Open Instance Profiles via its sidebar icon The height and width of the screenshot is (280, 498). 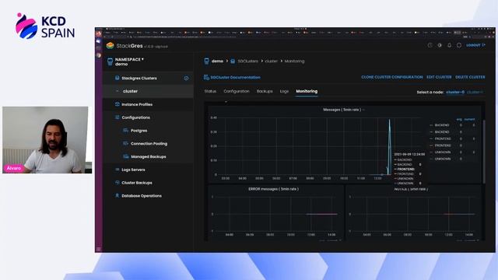pyautogui.click(x=117, y=104)
